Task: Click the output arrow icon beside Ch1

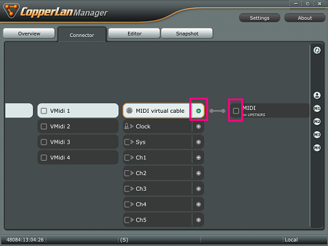Action: (129, 158)
